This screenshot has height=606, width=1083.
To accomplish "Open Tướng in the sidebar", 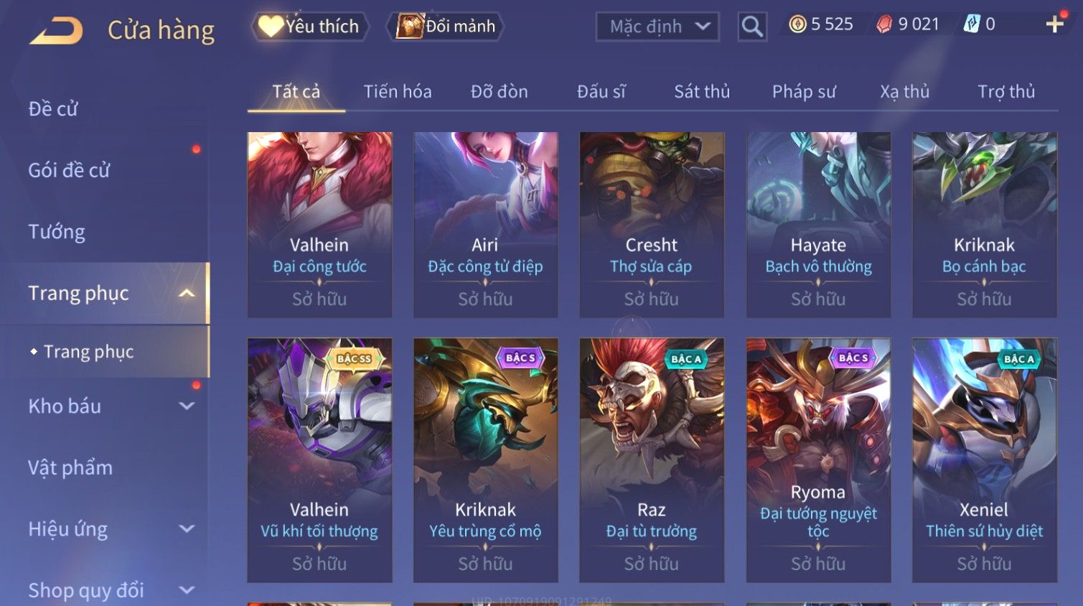I will point(57,232).
